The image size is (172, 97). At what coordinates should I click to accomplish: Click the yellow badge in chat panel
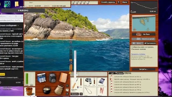[x=2, y=74]
